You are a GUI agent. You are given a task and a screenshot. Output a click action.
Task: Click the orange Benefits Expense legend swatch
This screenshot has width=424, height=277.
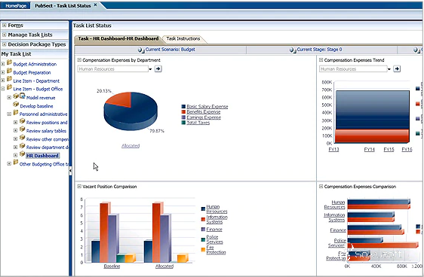(183, 111)
